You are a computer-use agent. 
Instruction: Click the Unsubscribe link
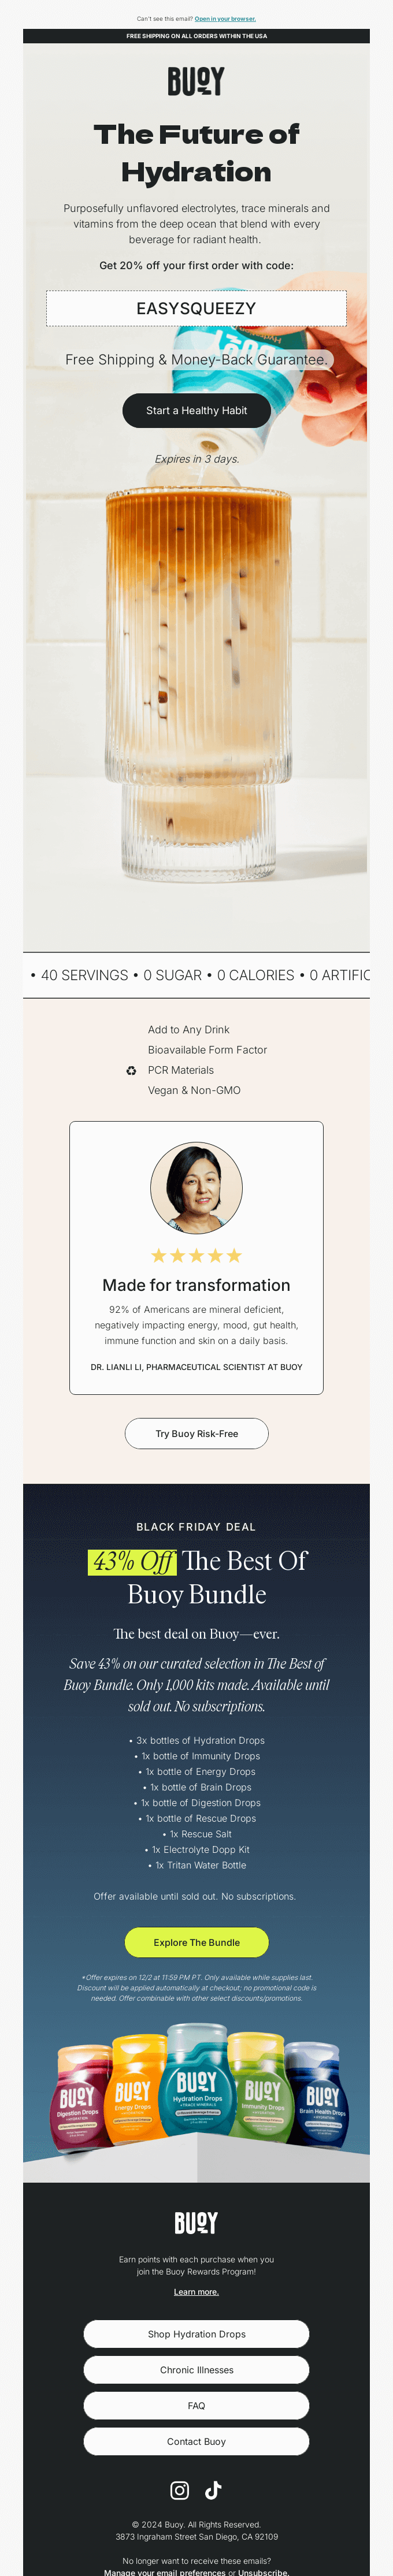[x=263, y=2572]
